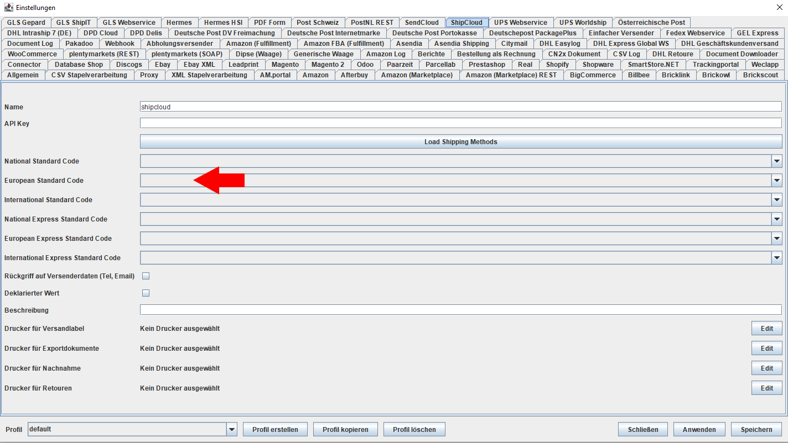Switch to the Trackingportal tab

[x=716, y=65]
